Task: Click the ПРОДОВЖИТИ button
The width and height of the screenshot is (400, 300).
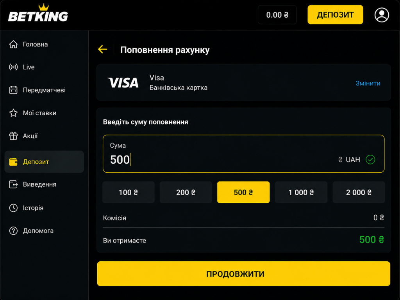Action: click(244, 273)
